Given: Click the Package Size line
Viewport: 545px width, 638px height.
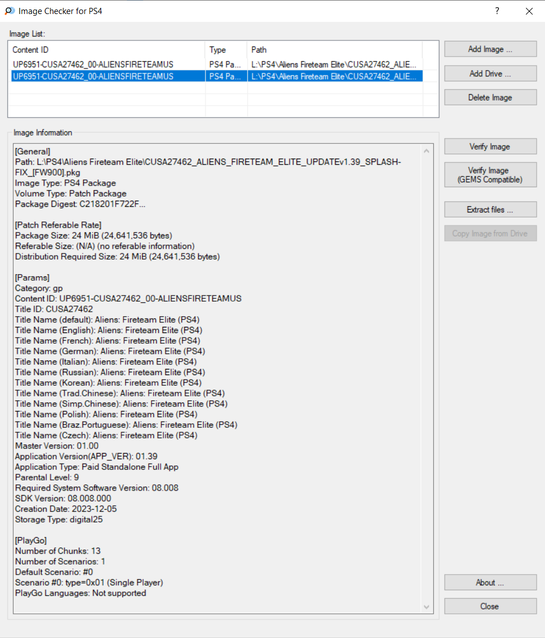Looking at the screenshot, I should [94, 235].
